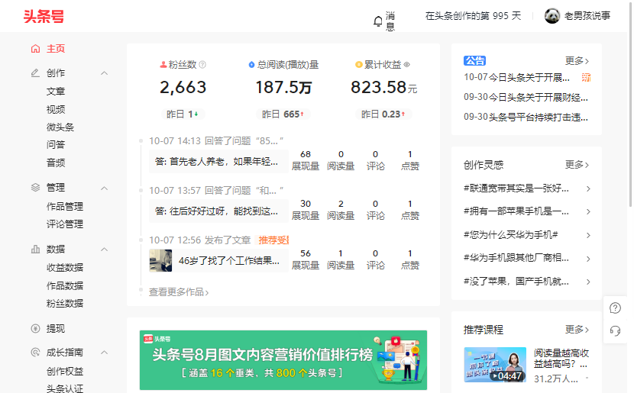The image size is (634, 393).
Task: Click the headset customer service icon
Action: pos(615,330)
